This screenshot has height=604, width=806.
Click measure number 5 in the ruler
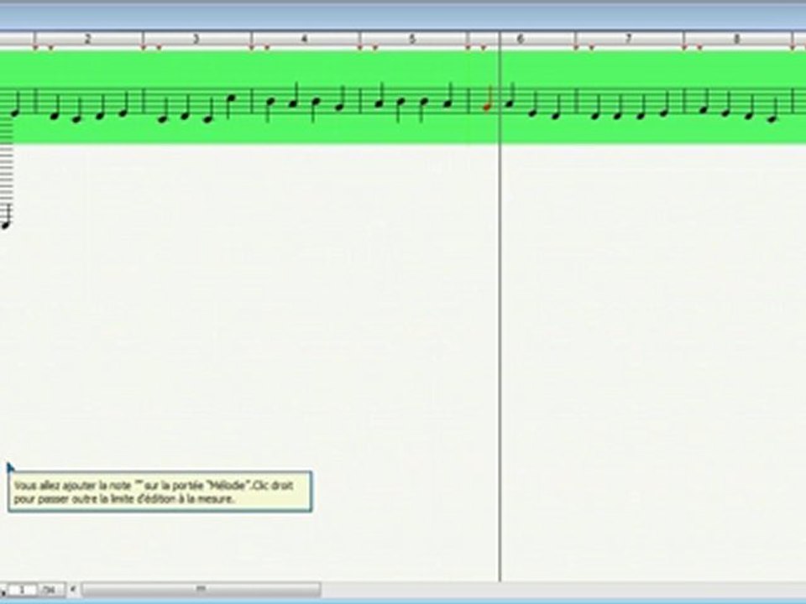[412, 39]
